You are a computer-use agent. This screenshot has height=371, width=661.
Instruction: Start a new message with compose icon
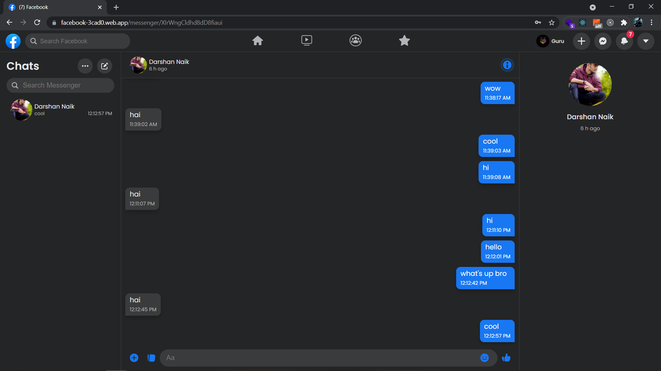pyautogui.click(x=105, y=66)
